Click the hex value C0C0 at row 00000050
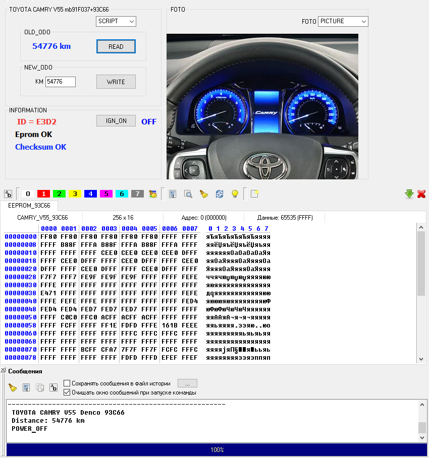Viewport: 429px width, 458px height. coord(69,317)
